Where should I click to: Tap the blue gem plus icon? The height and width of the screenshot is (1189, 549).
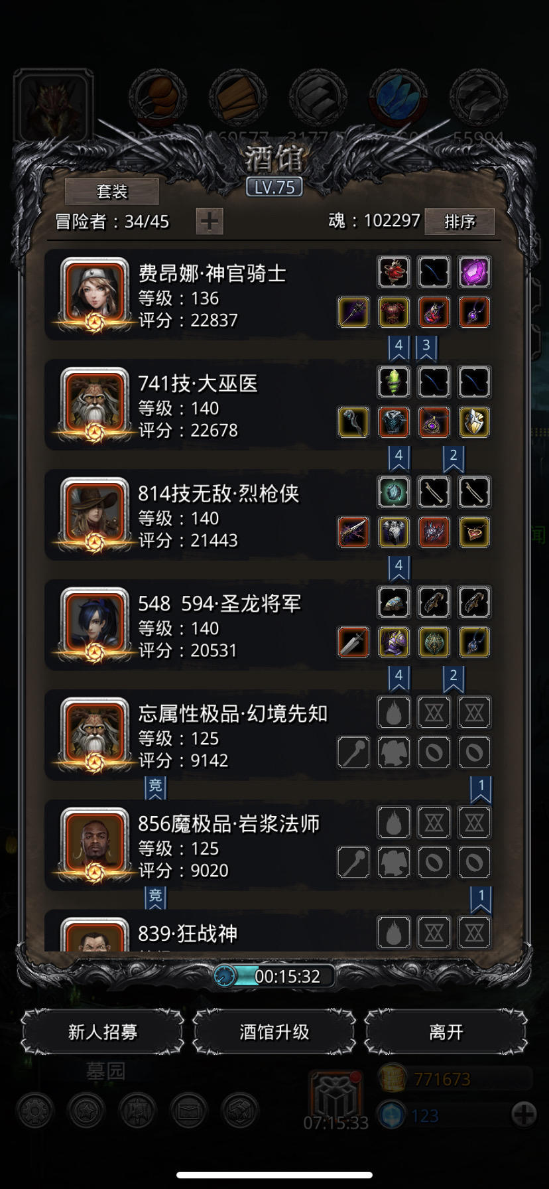524,1114
